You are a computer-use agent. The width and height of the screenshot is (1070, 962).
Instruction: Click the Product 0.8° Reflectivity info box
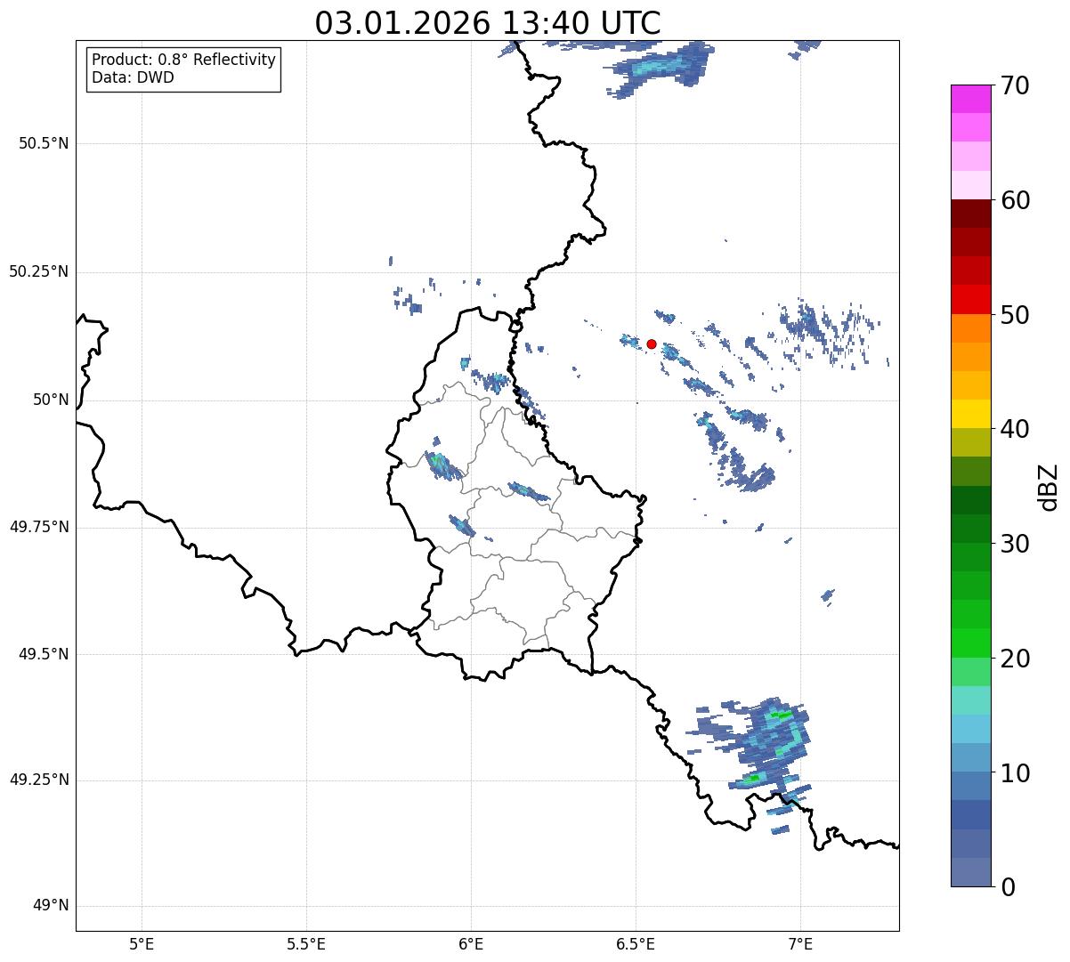pos(184,69)
